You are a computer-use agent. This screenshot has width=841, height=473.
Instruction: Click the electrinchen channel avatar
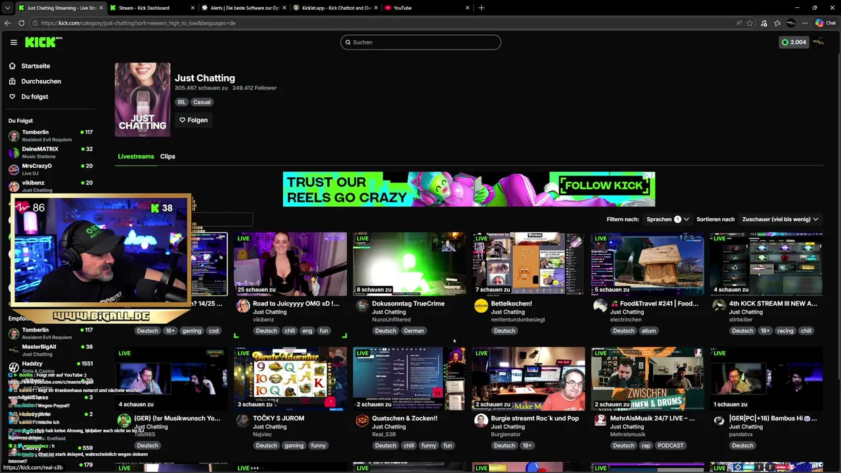pos(600,306)
